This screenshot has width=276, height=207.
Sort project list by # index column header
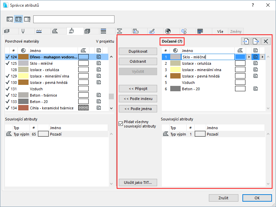coord(13,51)
